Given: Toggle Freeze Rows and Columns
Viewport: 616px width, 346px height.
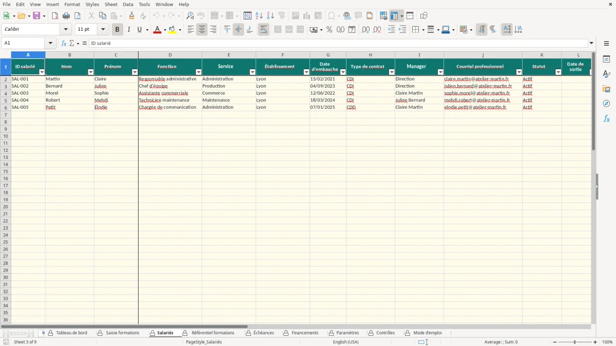Looking at the screenshot, I should (x=394, y=16).
